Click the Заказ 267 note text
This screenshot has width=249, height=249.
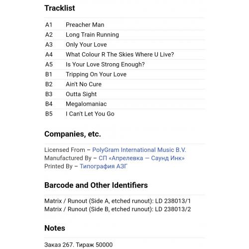[78, 245]
